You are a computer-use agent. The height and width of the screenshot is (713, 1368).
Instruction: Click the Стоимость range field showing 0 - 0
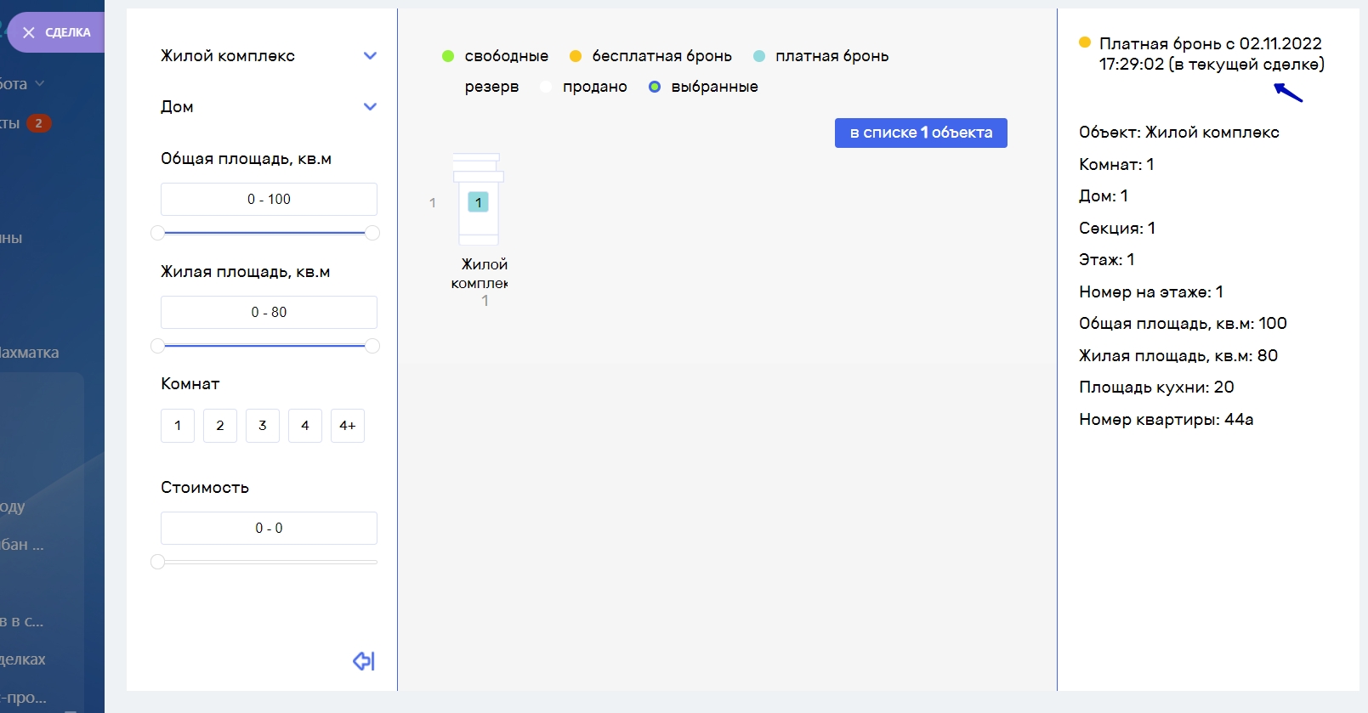(269, 528)
